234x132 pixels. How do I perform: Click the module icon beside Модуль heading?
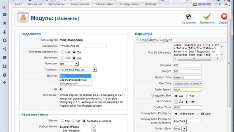pos(23,18)
